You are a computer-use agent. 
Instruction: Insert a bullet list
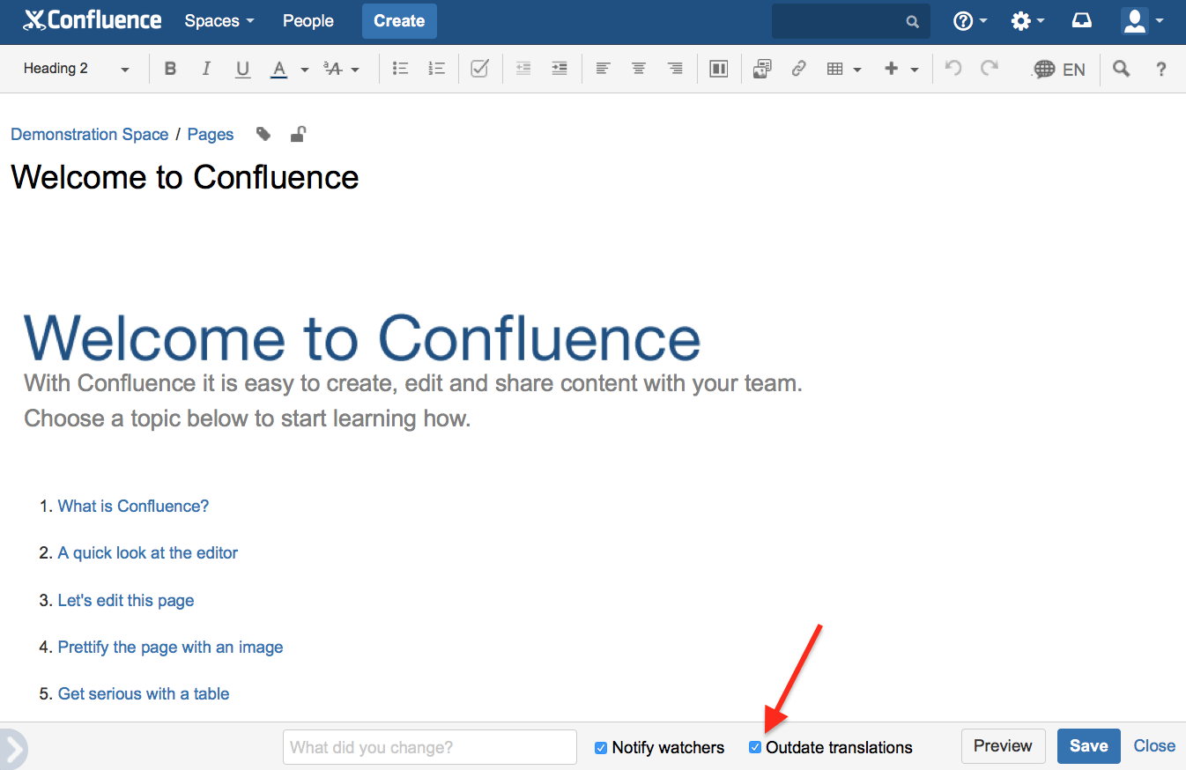click(x=400, y=69)
